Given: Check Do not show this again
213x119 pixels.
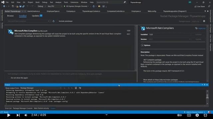Looking at the screenshot, I should pos(9,78).
